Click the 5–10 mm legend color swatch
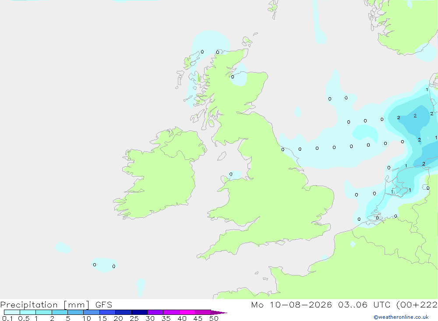Image resolution: width=438 pixels, height=321 pixels. tap(76, 312)
